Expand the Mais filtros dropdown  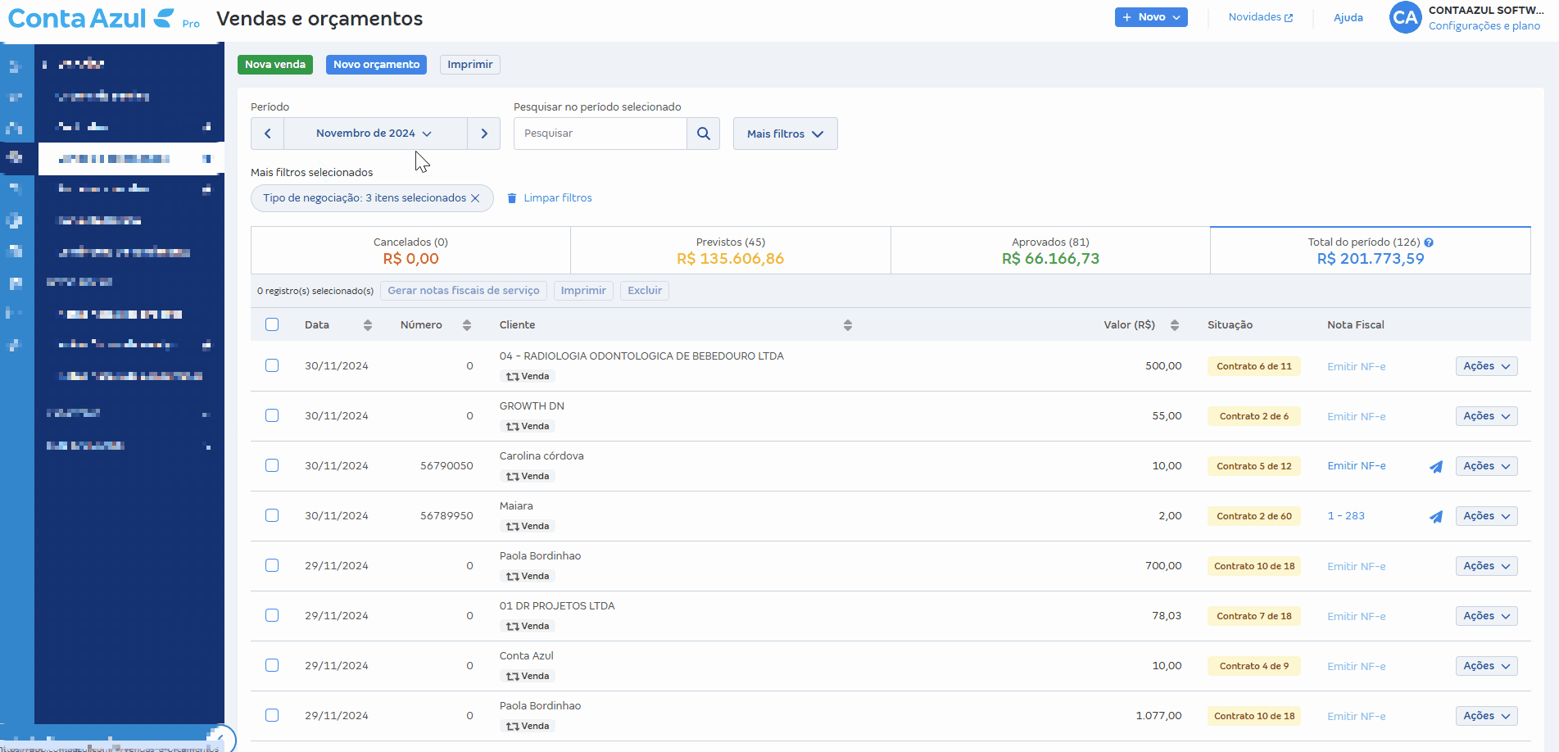coord(785,134)
